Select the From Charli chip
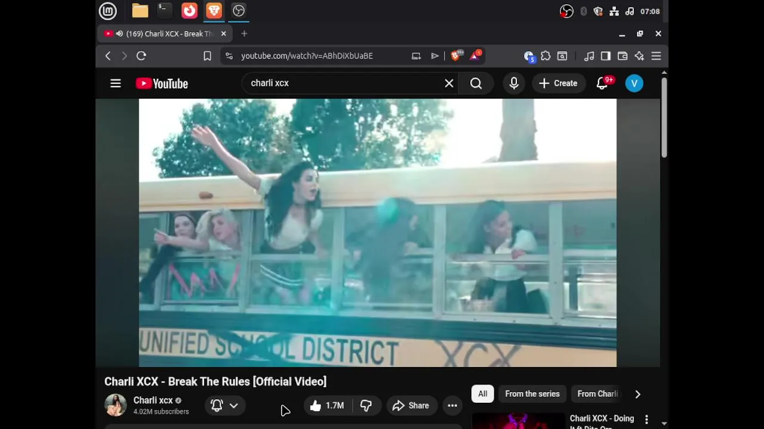 point(597,394)
